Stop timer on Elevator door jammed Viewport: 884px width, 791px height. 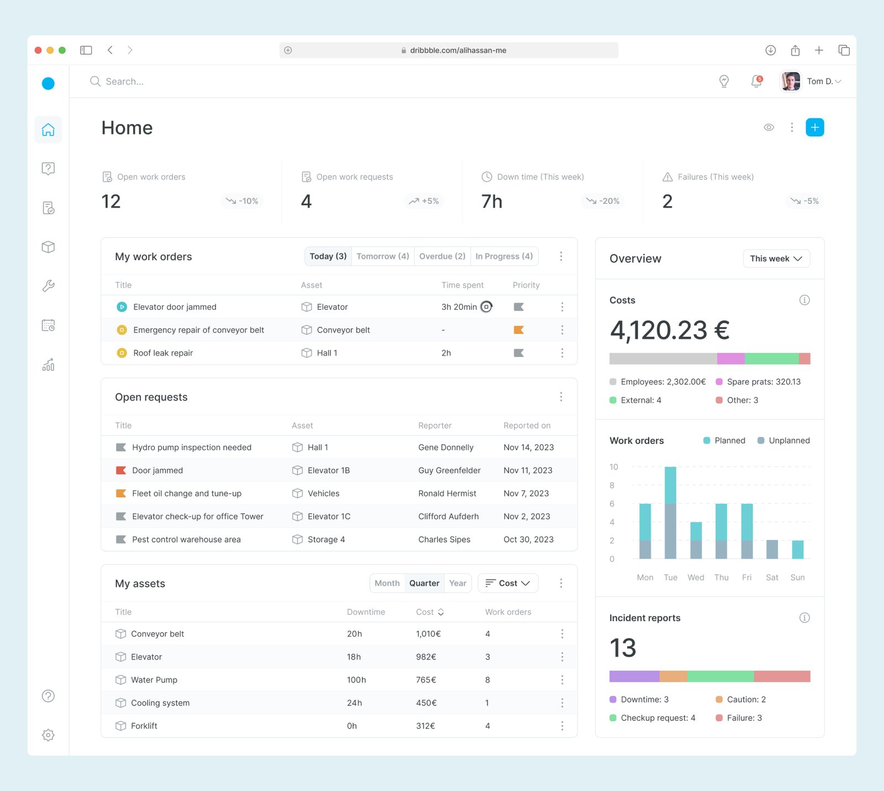click(x=486, y=307)
